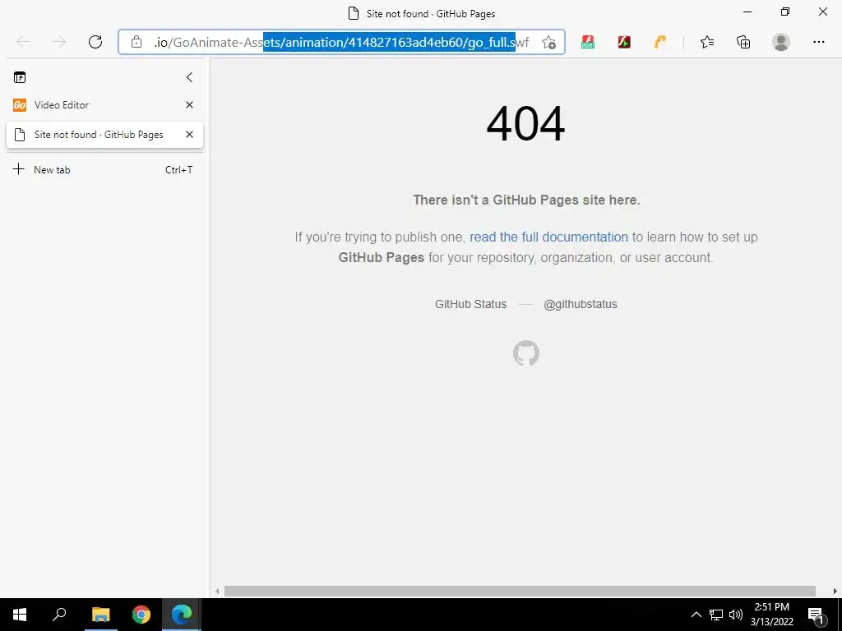Add this page to favorites star

click(x=548, y=43)
